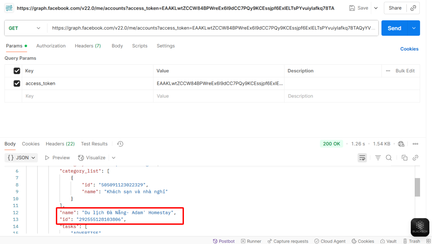
Task: Open Vault in the status bar
Action: [389, 241]
